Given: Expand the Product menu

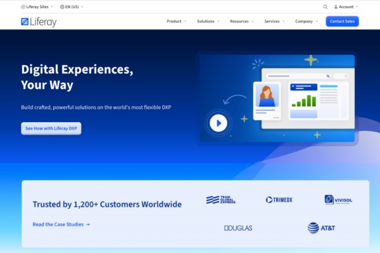Looking at the screenshot, I should pyautogui.click(x=177, y=22).
